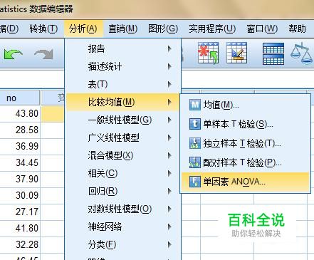Select cell with value 32.28
This screenshot has width=314, height=260.
(20, 244)
